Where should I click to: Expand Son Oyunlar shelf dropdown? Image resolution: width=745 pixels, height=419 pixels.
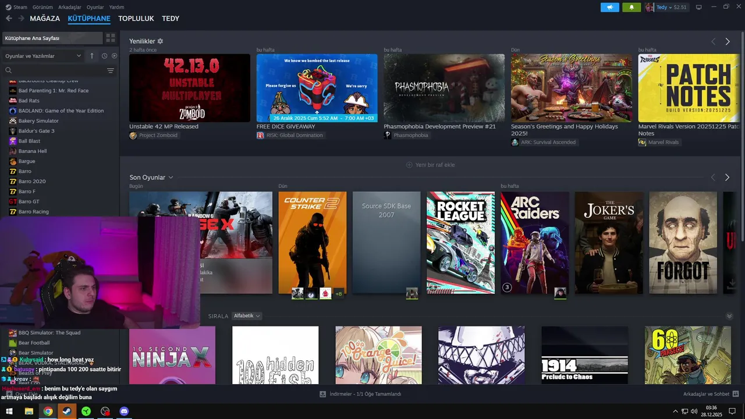tap(171, 177)
